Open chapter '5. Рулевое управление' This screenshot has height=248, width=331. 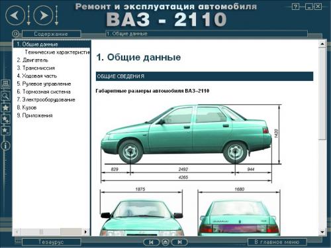click(x=44, y=84)
